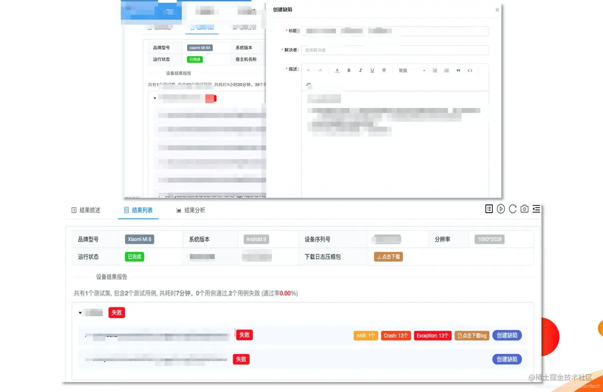Click the 点击下载 log archive button
The width and height of the screenshot is (603, 392).
[x=388, y=257]
